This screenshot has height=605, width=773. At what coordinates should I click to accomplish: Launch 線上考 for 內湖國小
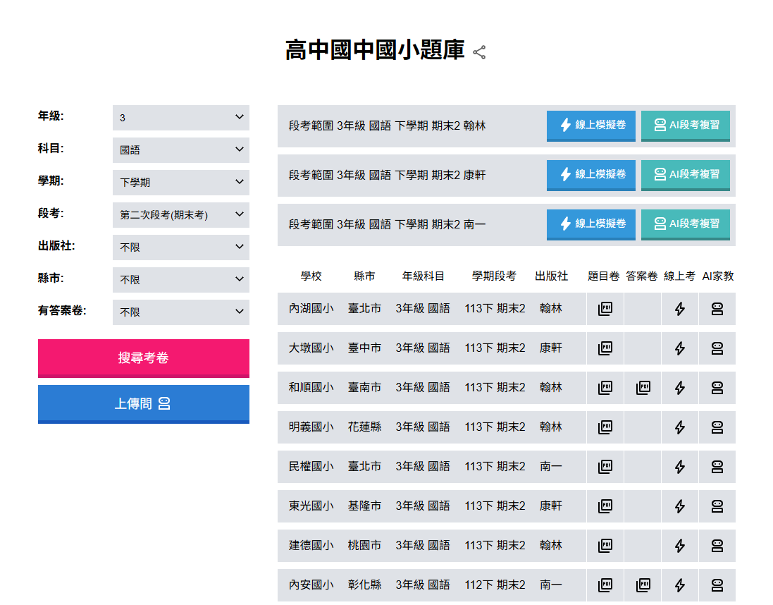click(x=679, y=308)
